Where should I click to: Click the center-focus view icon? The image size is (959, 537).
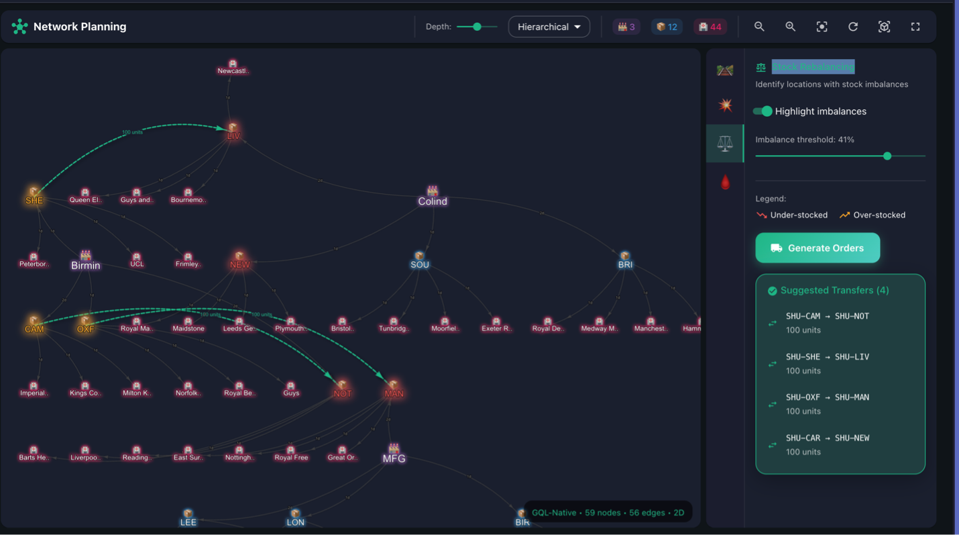pos(822,27)
